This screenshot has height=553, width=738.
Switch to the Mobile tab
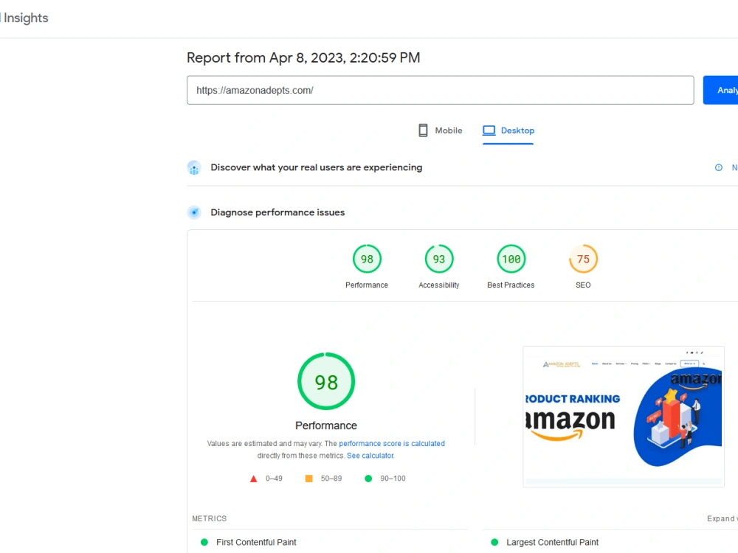point(441,131)
